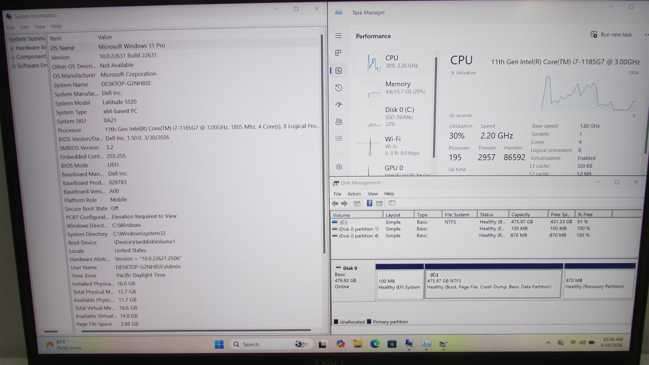
Task: Select Disk 0 (C:) performance item
Action: click(393, 117)
